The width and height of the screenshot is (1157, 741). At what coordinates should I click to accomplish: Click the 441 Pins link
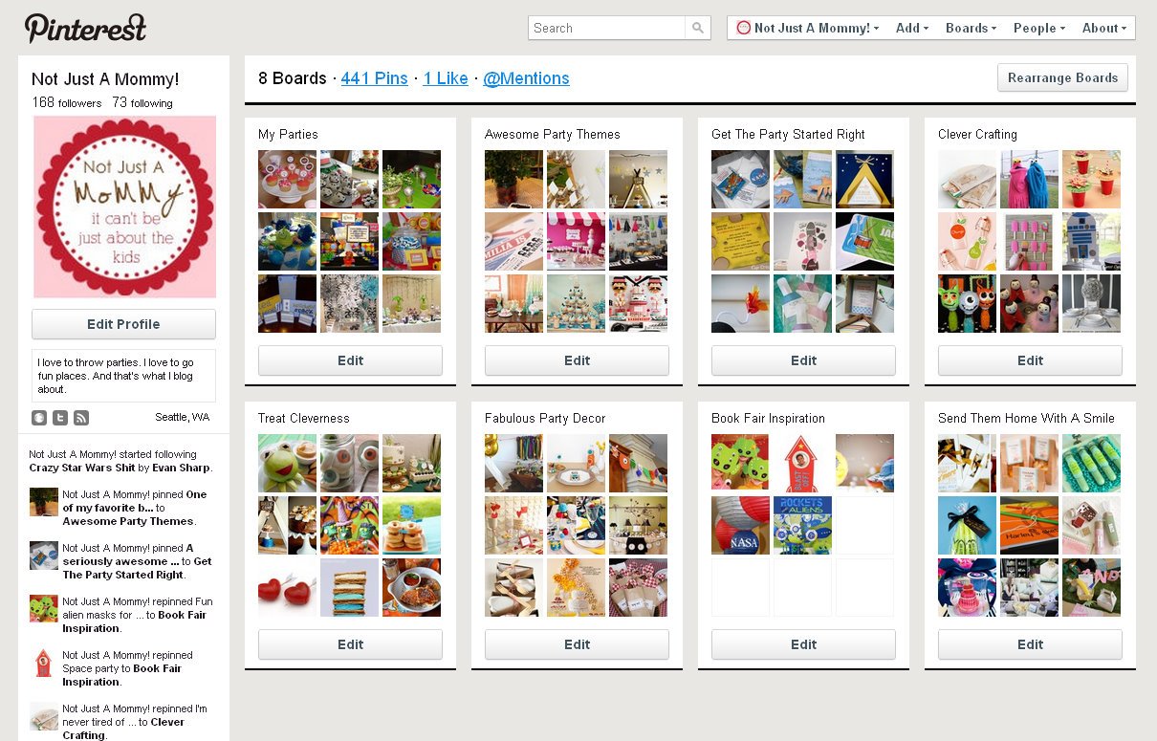point(374,78)
